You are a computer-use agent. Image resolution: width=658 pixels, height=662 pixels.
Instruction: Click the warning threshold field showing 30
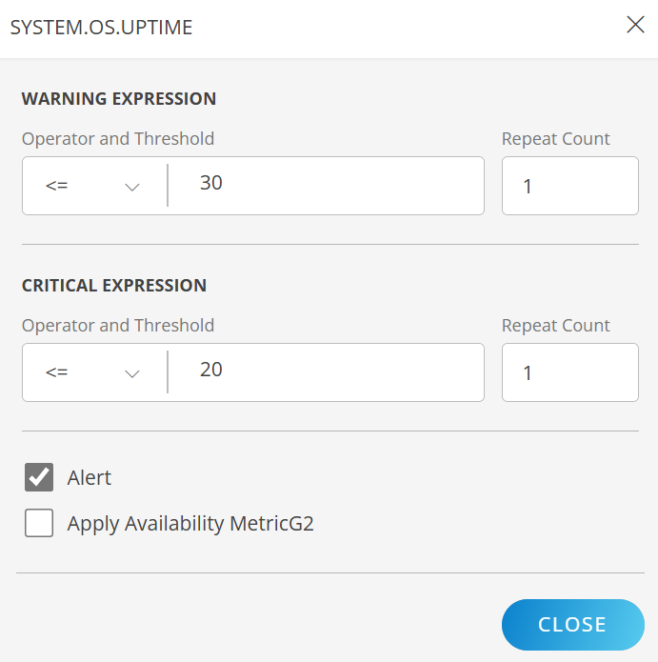324,186
